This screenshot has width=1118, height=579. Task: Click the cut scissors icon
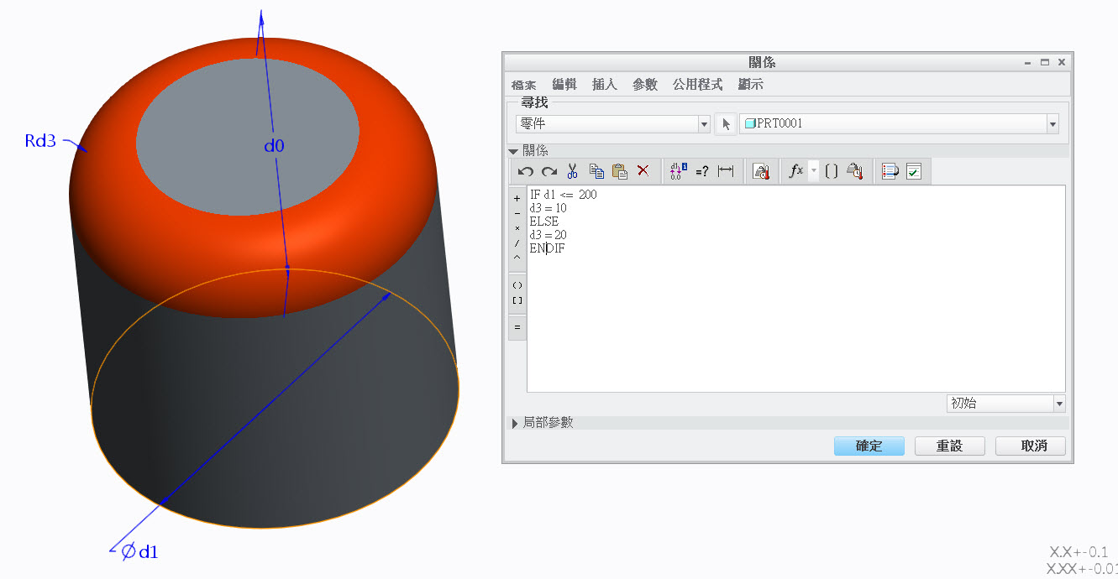coord(573,171)
